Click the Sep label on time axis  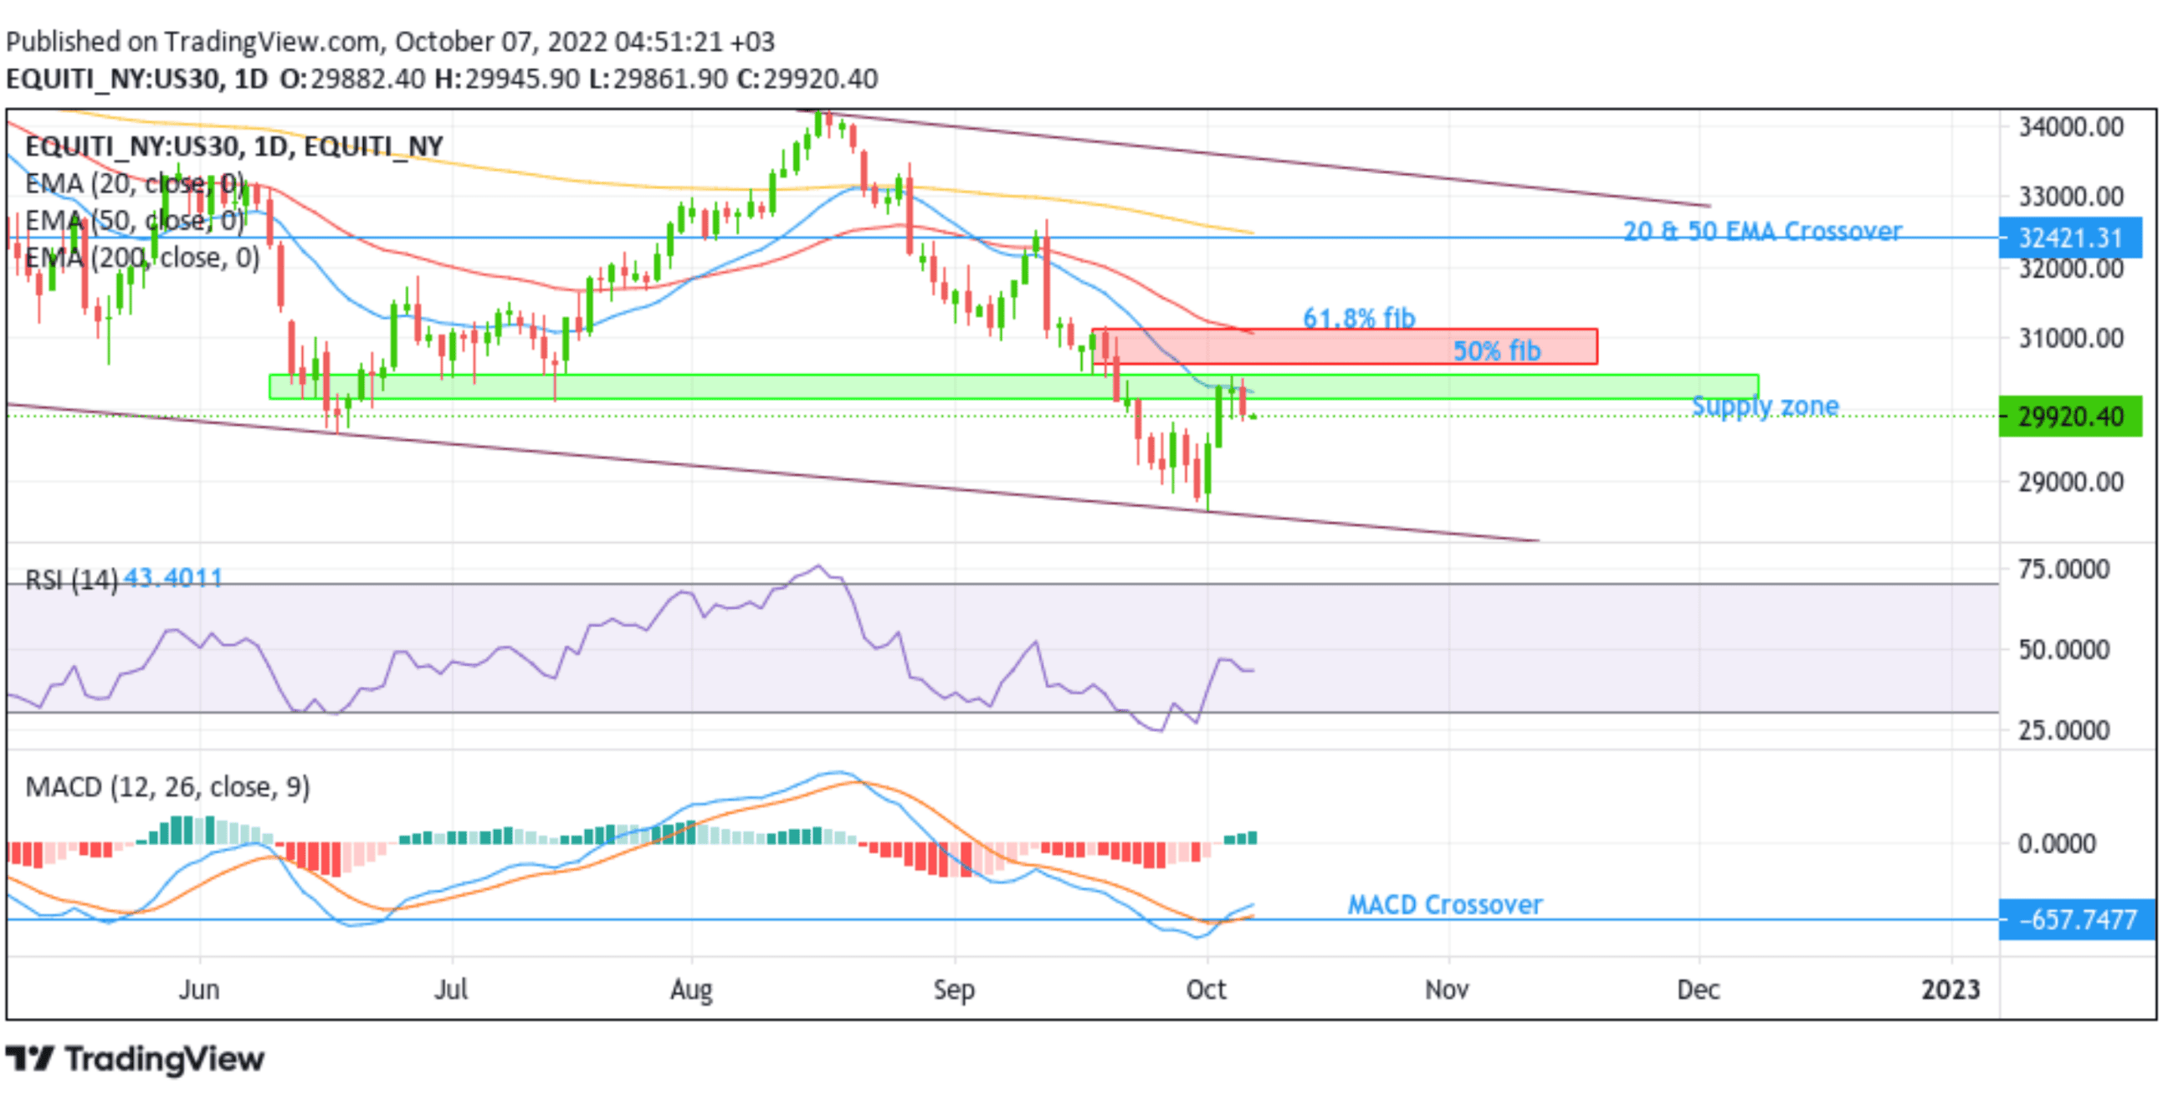955,990
